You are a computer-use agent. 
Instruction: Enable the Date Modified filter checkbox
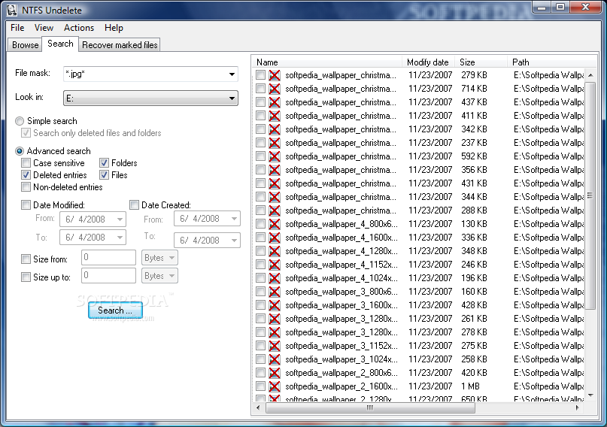26,205
